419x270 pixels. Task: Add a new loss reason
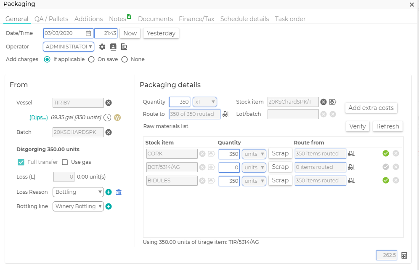[109, 192]
